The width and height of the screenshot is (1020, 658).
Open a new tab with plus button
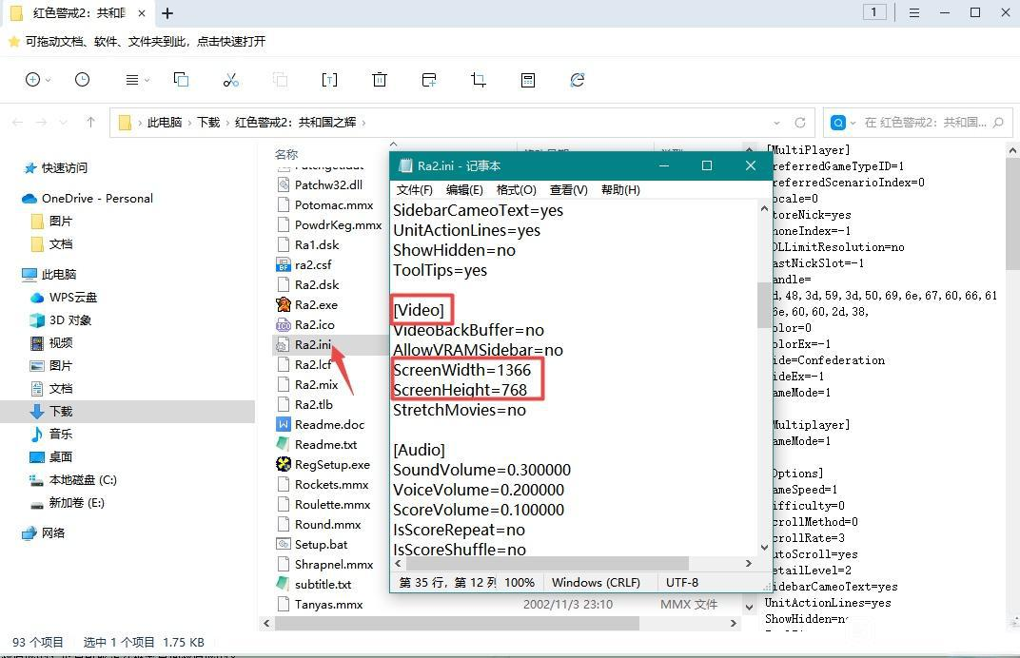tap(167, 13)
